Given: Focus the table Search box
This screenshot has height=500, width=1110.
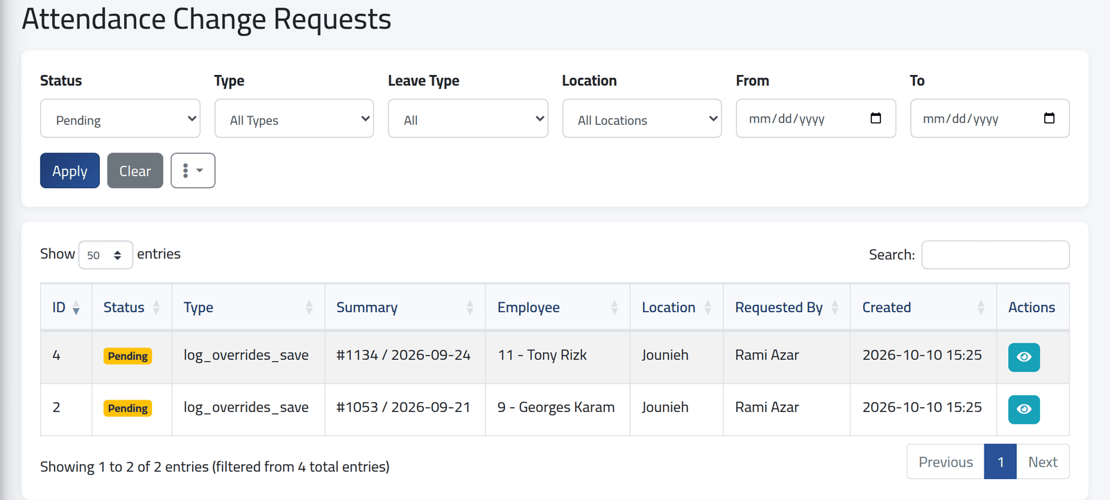Looking at the screenshot, I should point(996,255).
